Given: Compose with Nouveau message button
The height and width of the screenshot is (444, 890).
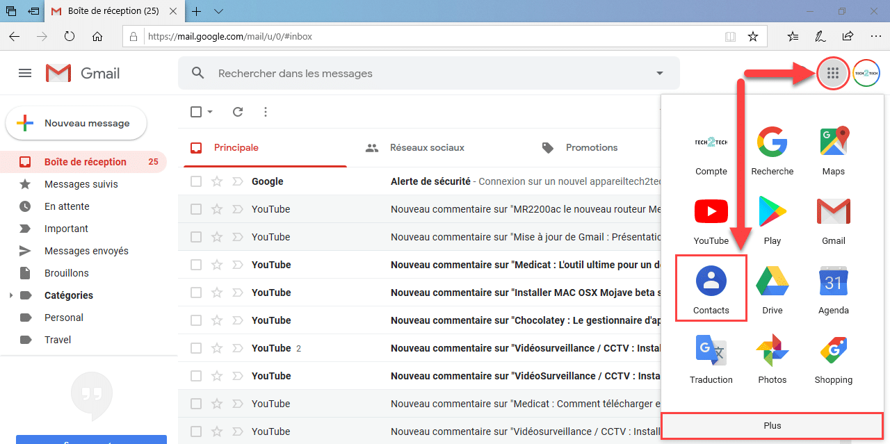Looking at the screenshot, I should pyautogui.click(x=76, y=123).
